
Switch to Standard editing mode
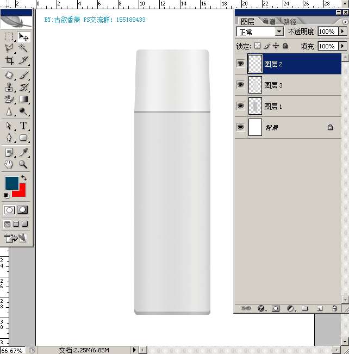tap(9, 210)
